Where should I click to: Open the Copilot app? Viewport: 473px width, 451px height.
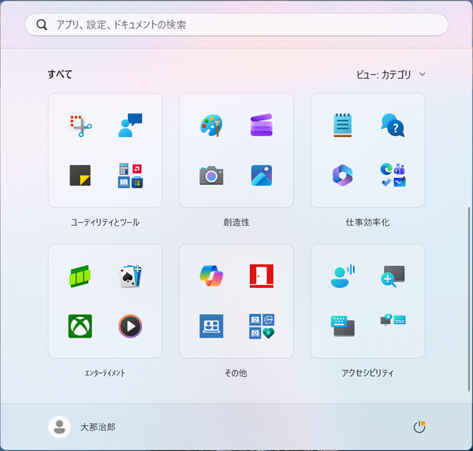tap(211, 276)
